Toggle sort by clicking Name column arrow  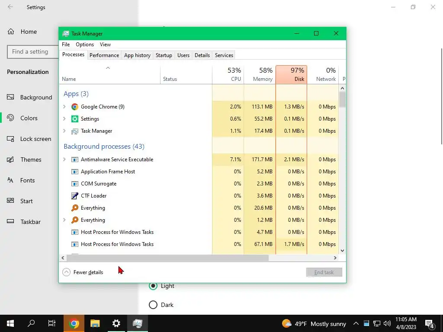pyautogui.click(x=108, y=68)
